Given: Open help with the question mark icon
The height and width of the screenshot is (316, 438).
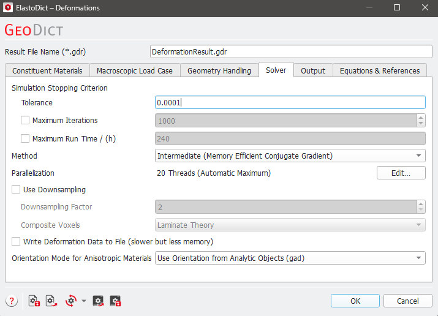Looking at the screenshot, I should 12,301.
